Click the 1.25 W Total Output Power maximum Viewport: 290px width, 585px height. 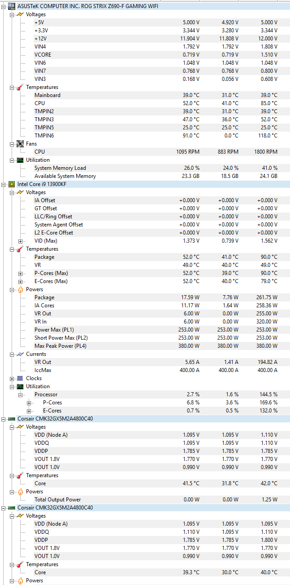268,500
